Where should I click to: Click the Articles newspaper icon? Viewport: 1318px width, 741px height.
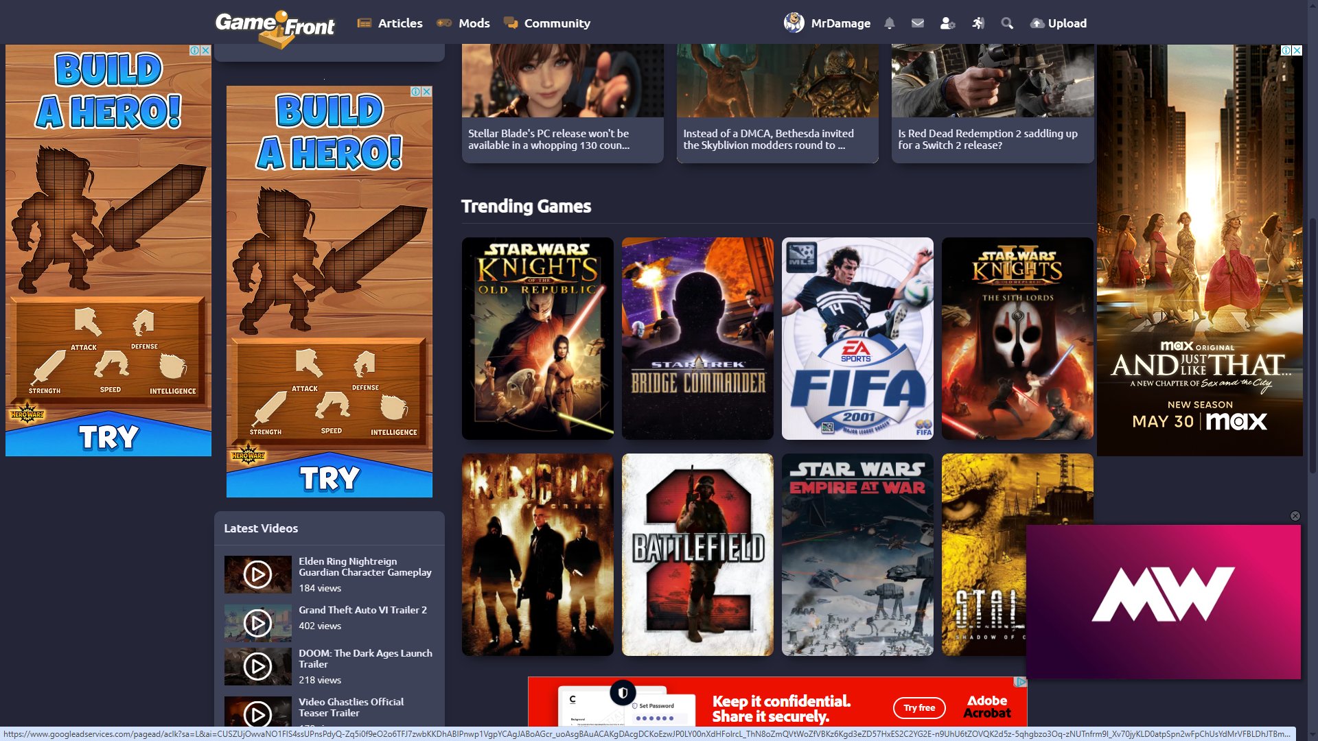[364, 23]
